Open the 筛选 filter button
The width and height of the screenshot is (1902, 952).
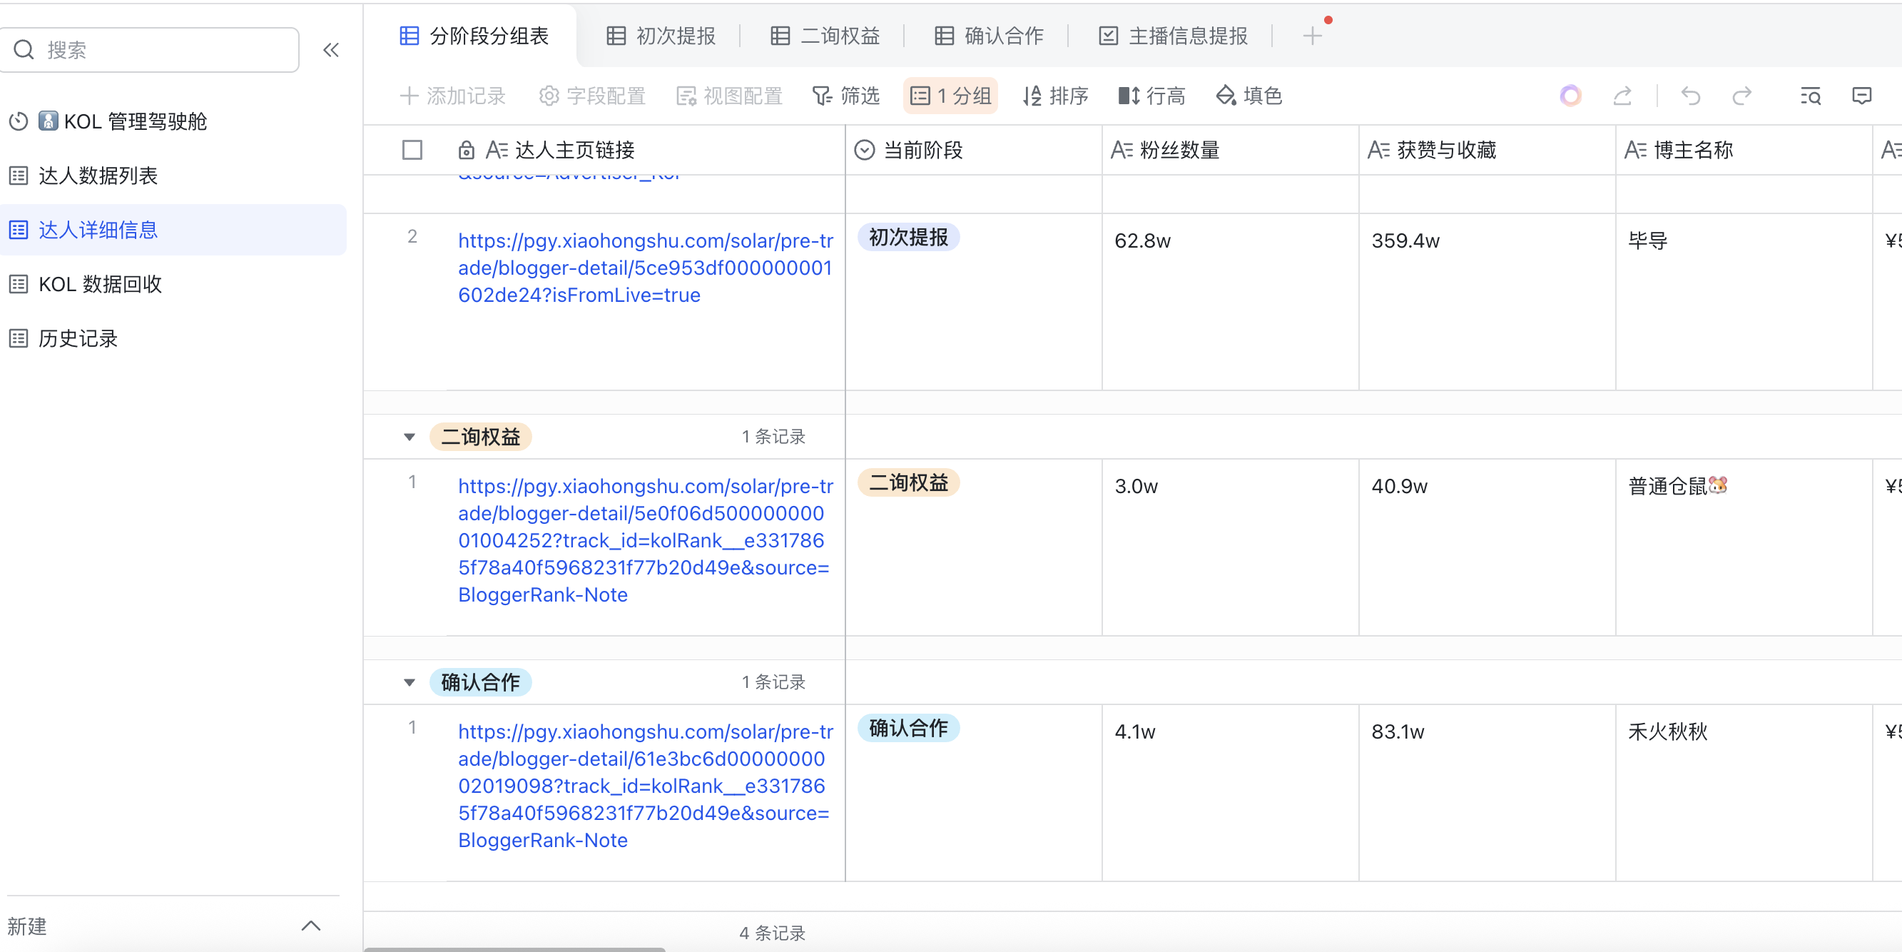[846, 96]
